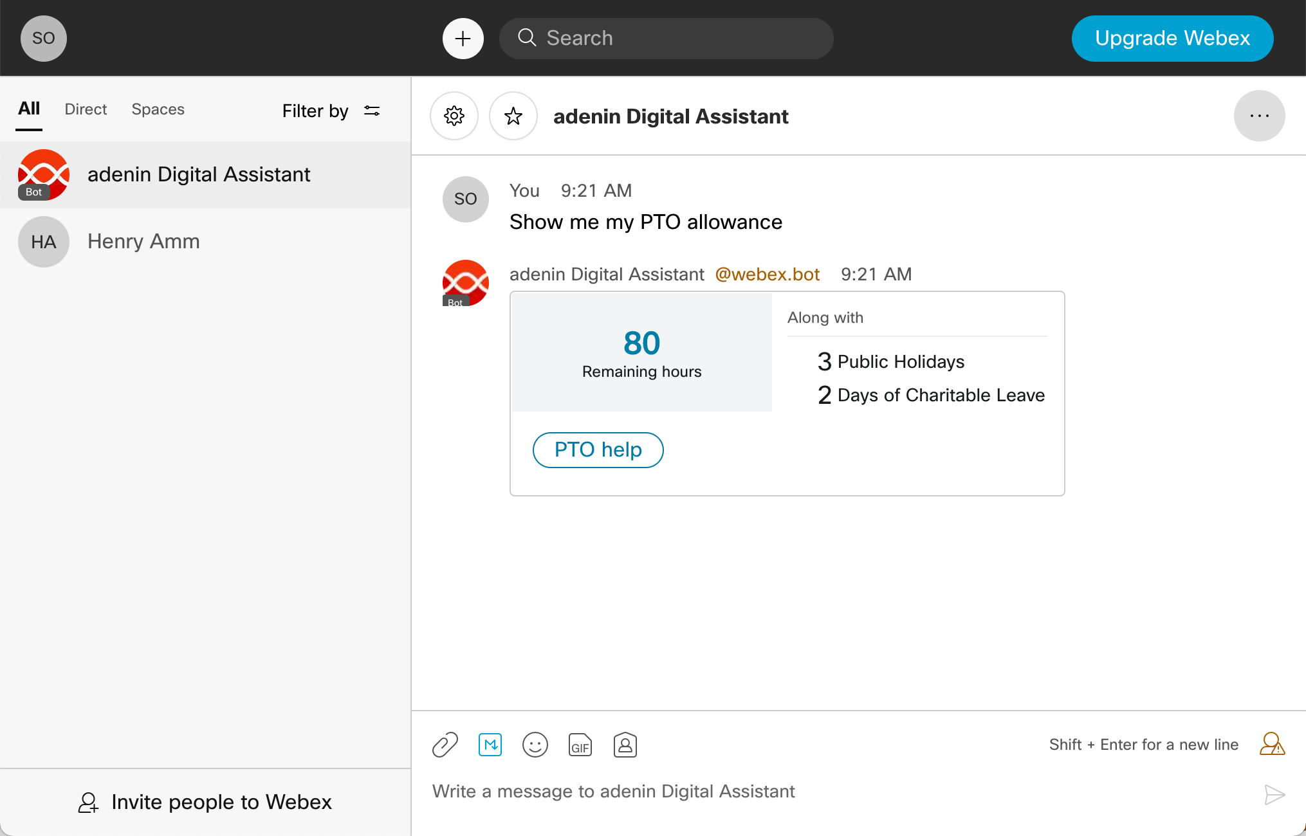Open space settings gear icon

tap(454, 116)
